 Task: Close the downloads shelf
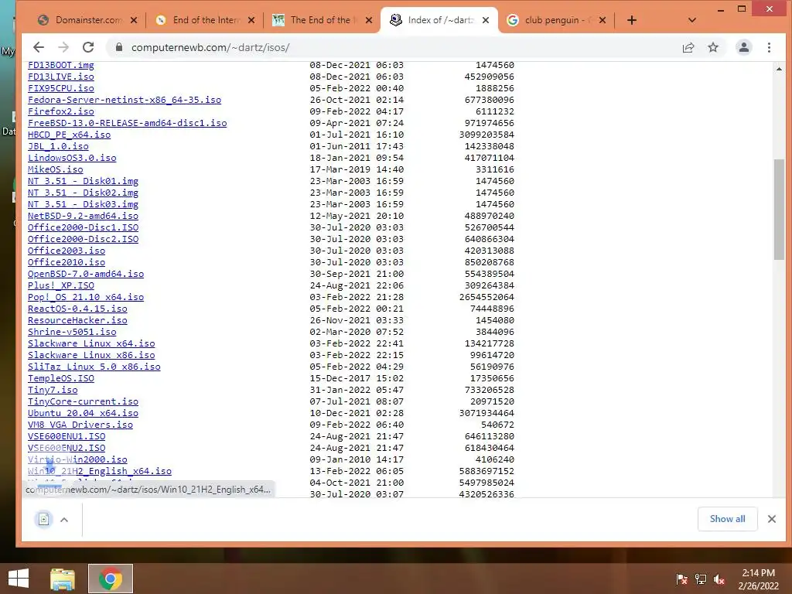coord(771,519)
